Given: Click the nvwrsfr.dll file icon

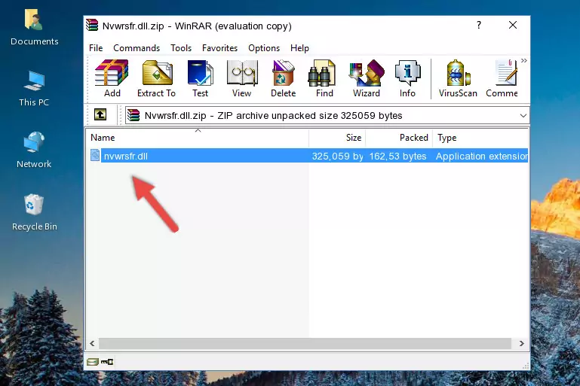Looking at the screenshot, I should 95,155.
